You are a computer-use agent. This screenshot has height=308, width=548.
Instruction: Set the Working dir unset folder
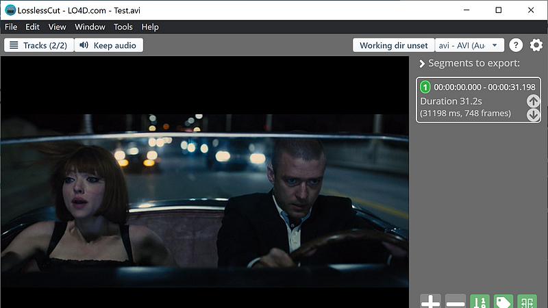pyautogui.click(x=393, y=45)
